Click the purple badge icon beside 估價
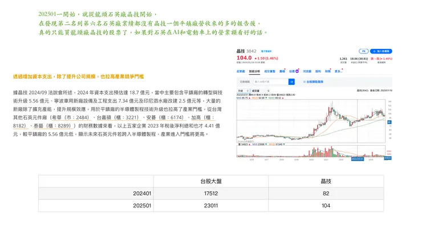The image size is (422, 225). (x=297, y=71)
